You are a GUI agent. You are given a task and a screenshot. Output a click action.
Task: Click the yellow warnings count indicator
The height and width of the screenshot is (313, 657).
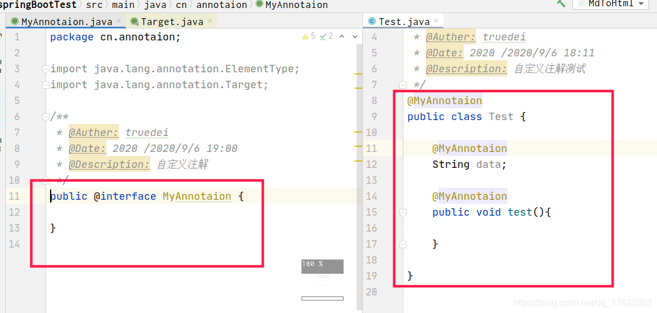point(308,36)
